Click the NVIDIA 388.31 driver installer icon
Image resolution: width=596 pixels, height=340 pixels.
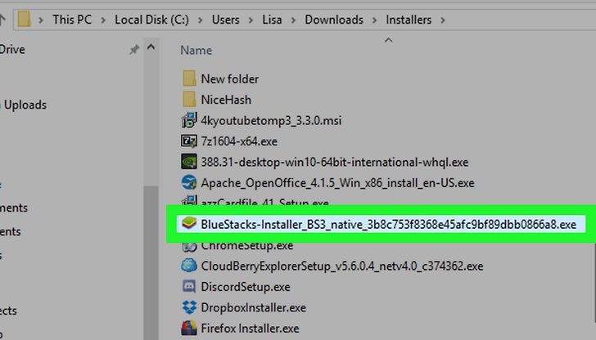click(189, 162)
